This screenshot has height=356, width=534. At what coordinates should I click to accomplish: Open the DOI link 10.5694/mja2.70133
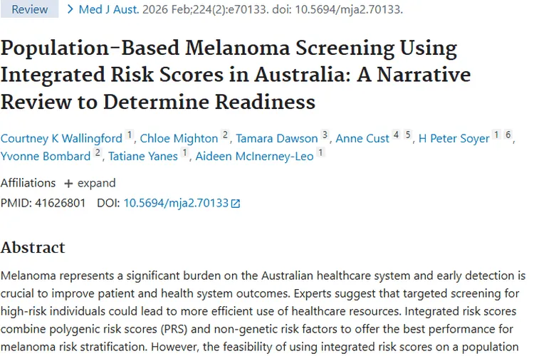click(176, 203)
